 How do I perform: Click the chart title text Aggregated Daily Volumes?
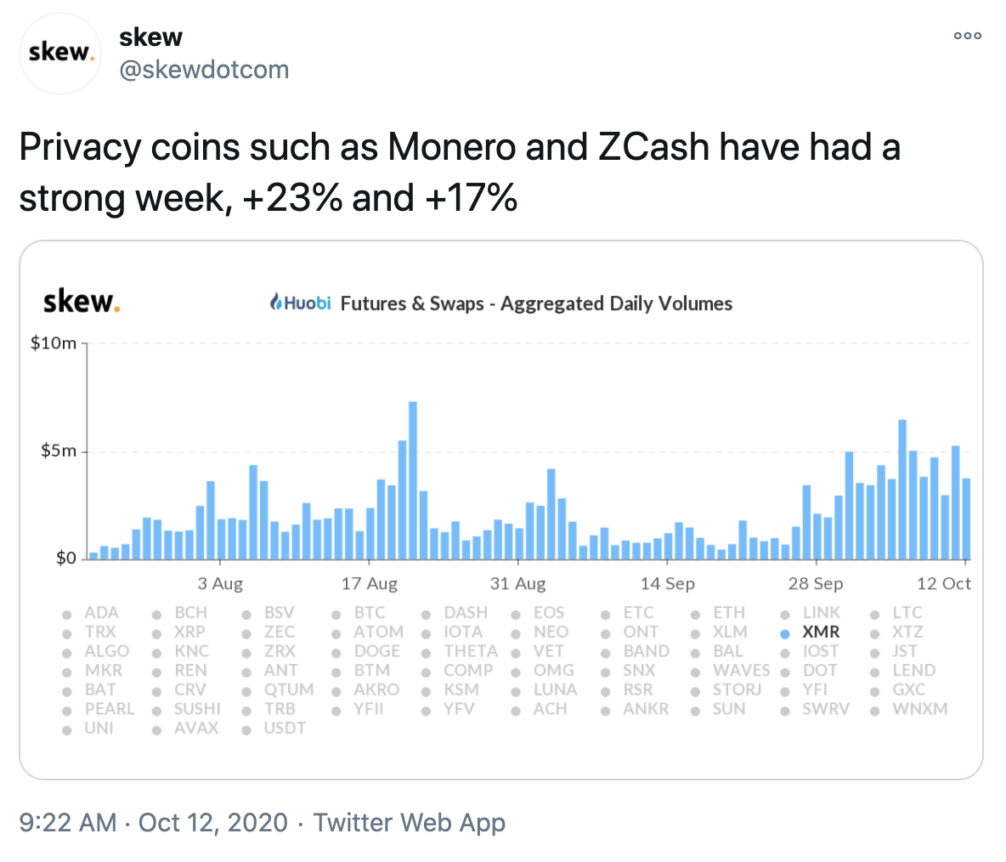(616, 303)
